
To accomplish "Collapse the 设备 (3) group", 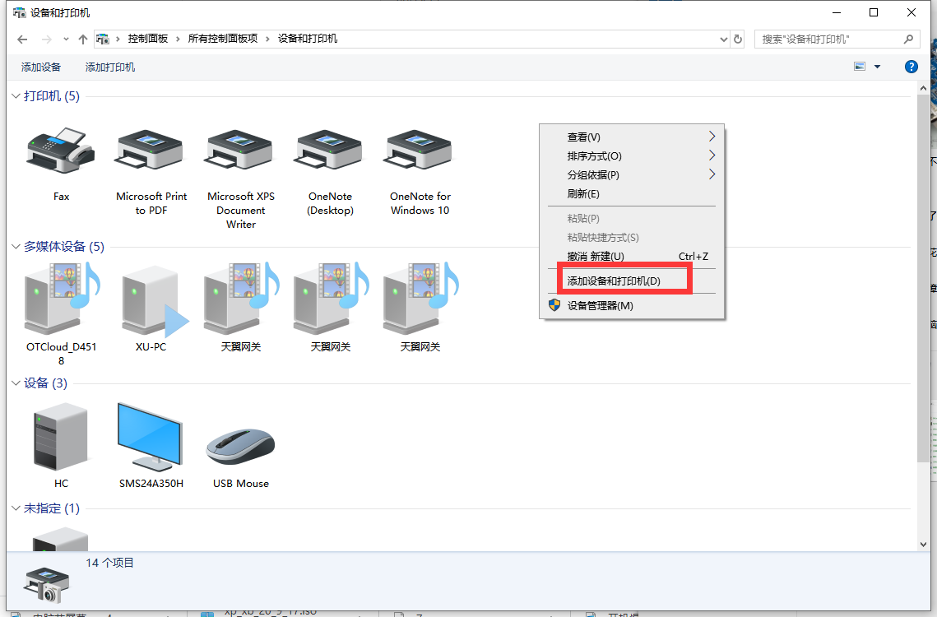I will point(16,383).
